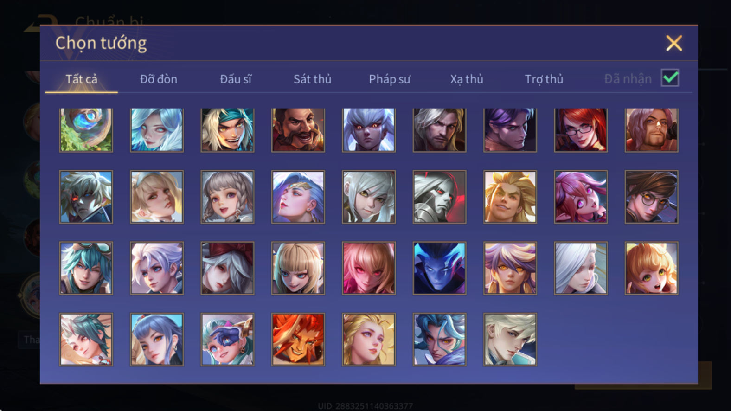Pick the spiky golden-haired smiling hero
Viewport: 731px width, 411px height.
tap(510, 197)
